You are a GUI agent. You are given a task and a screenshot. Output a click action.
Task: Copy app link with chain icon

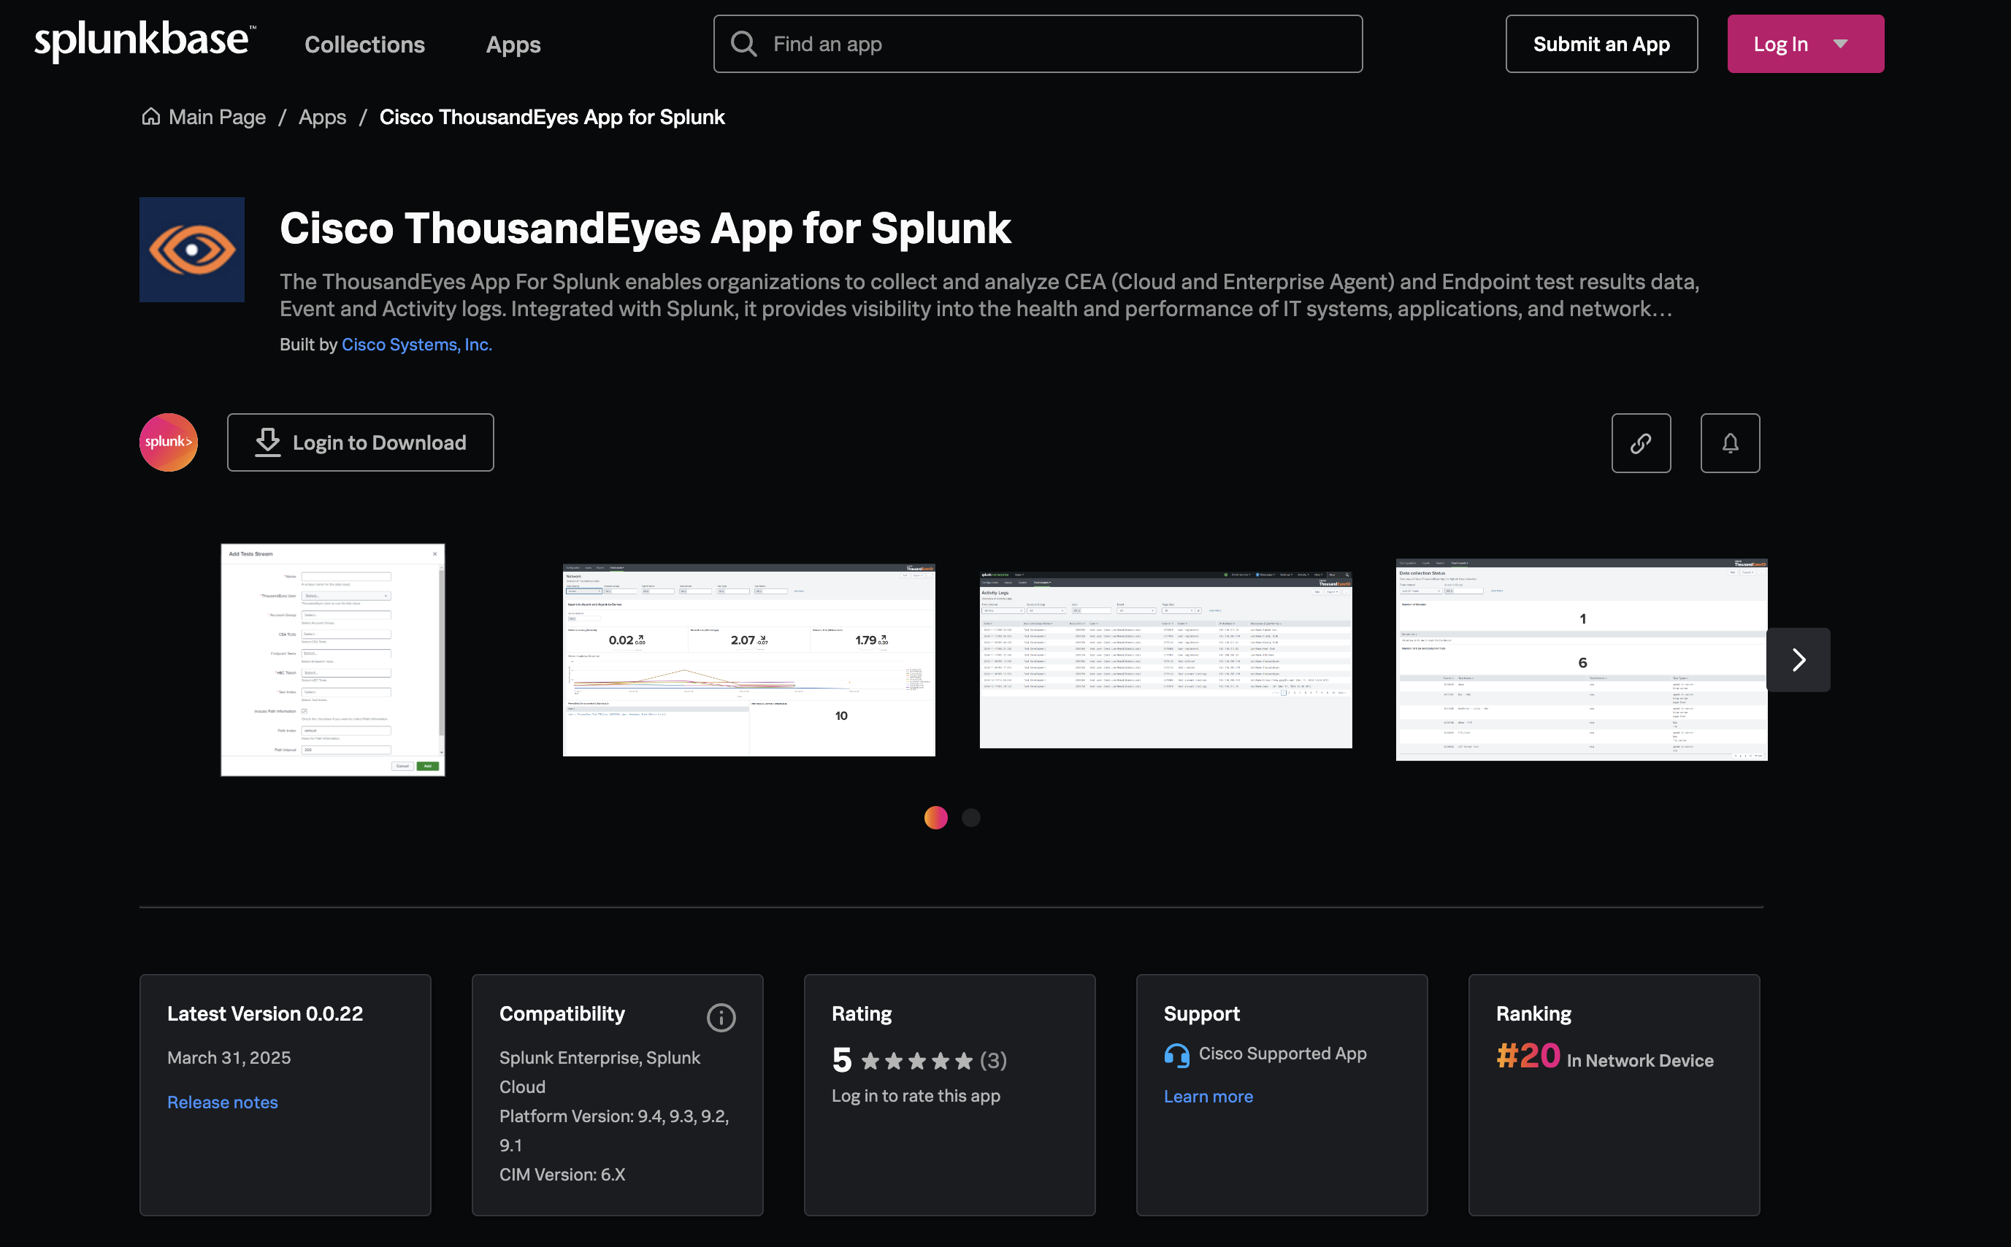pyautogui.click(x=1641, y=443)
